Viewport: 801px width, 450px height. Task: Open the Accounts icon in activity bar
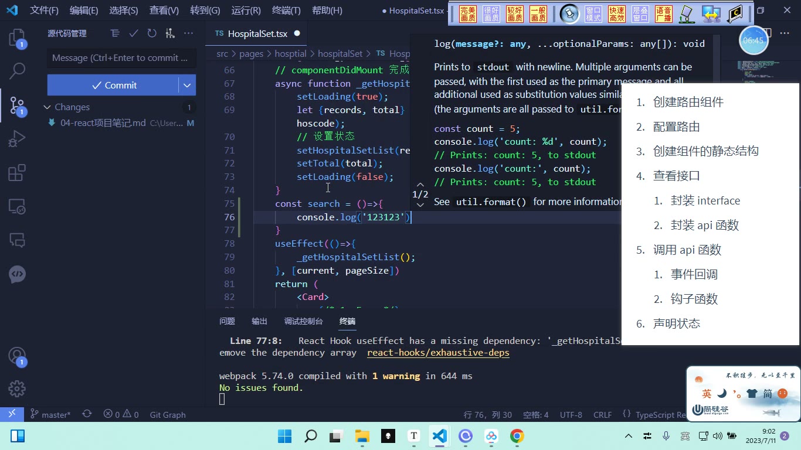pos(17,356)
